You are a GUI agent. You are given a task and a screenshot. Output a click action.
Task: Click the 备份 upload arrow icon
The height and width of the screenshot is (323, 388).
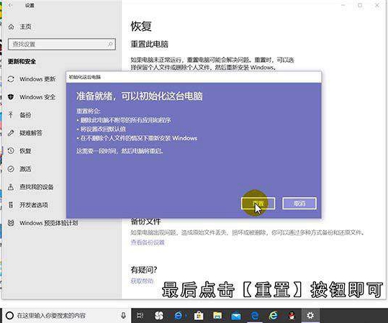[11, 115]
